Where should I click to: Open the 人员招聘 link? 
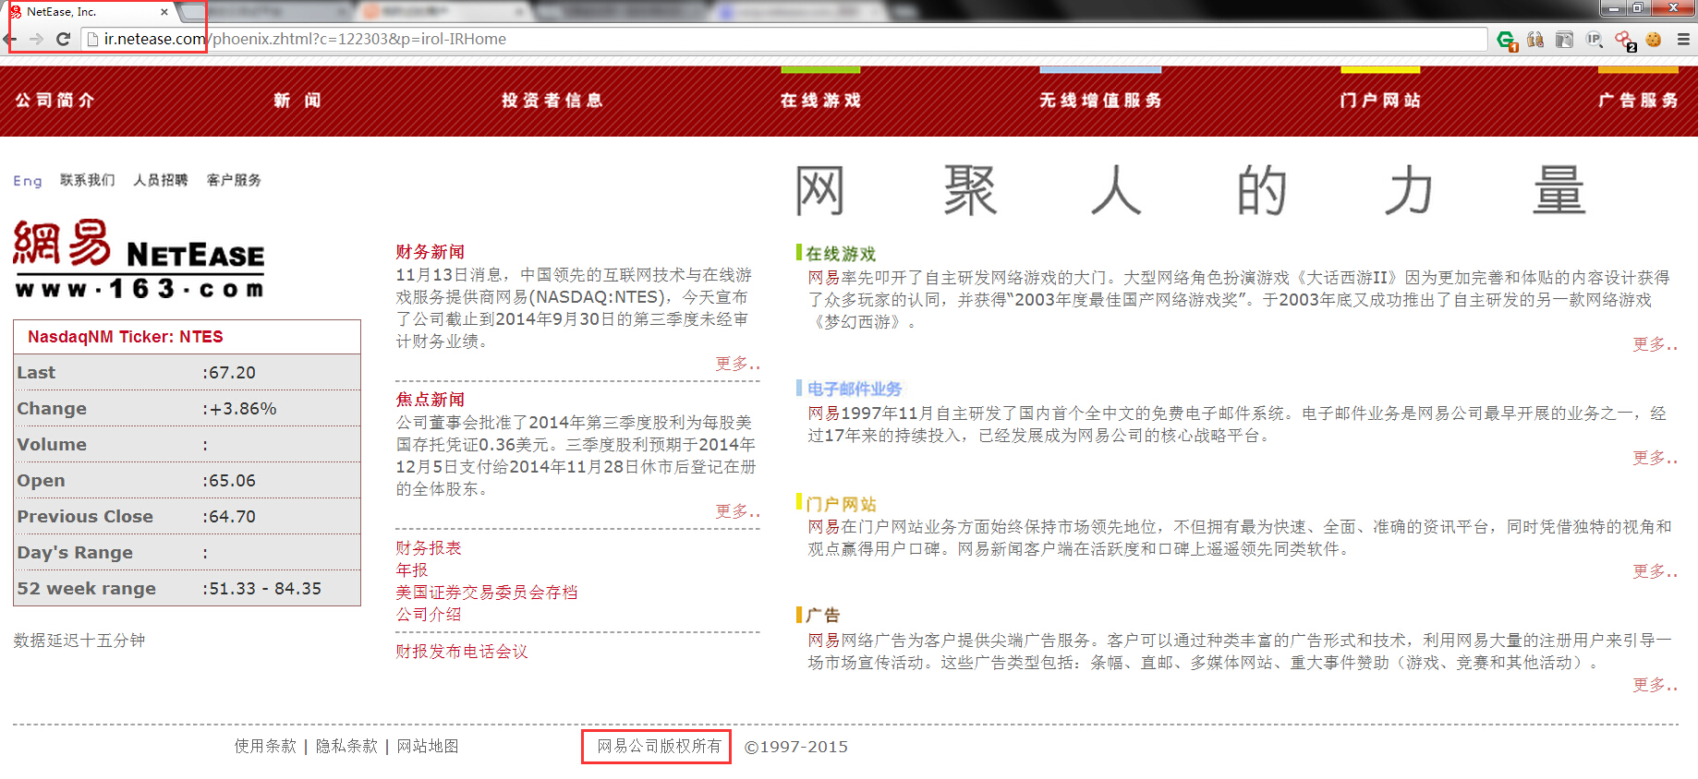click(161, 180)
